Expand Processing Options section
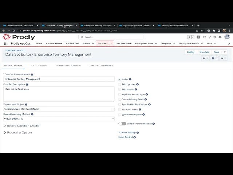233x175 pixels. [18, 132]
